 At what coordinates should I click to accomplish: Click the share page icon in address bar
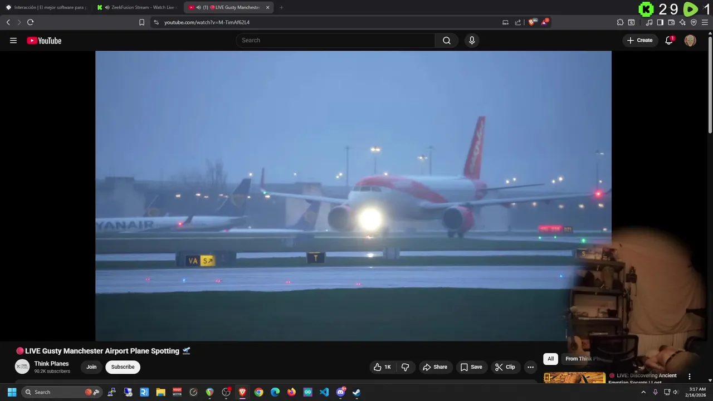518,22
